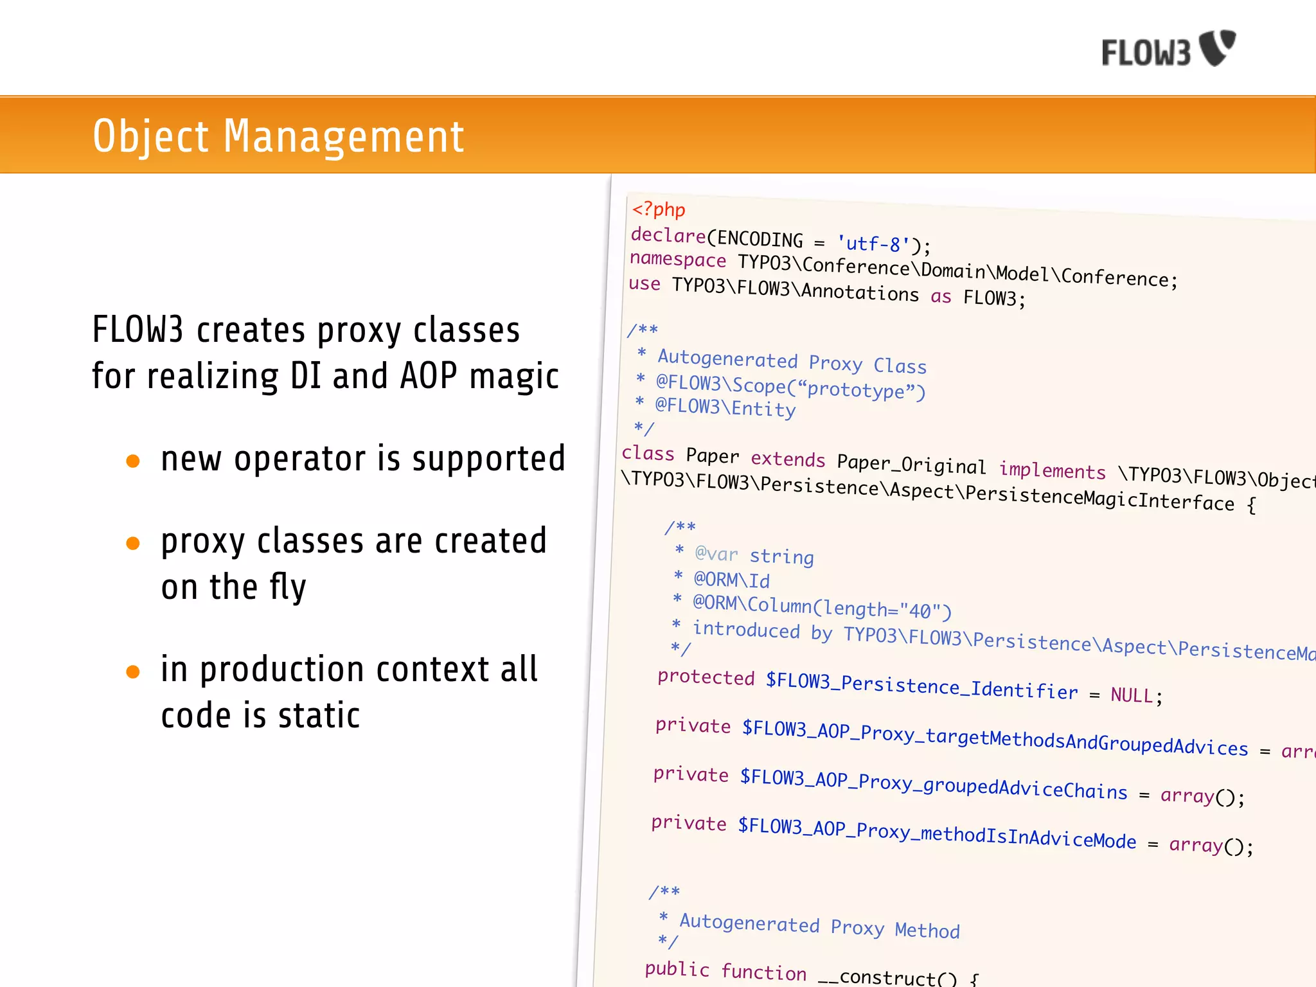
Task: Click the '@ORM\Id' annotation
Action: click(x=731, y=580)
